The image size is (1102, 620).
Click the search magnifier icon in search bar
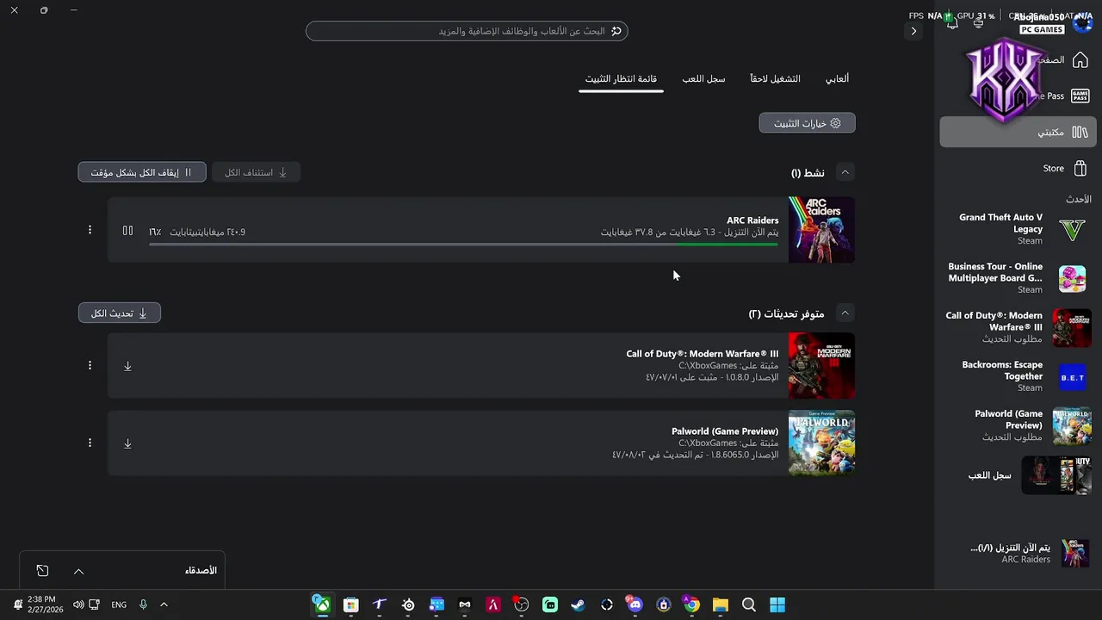point(616,31)
